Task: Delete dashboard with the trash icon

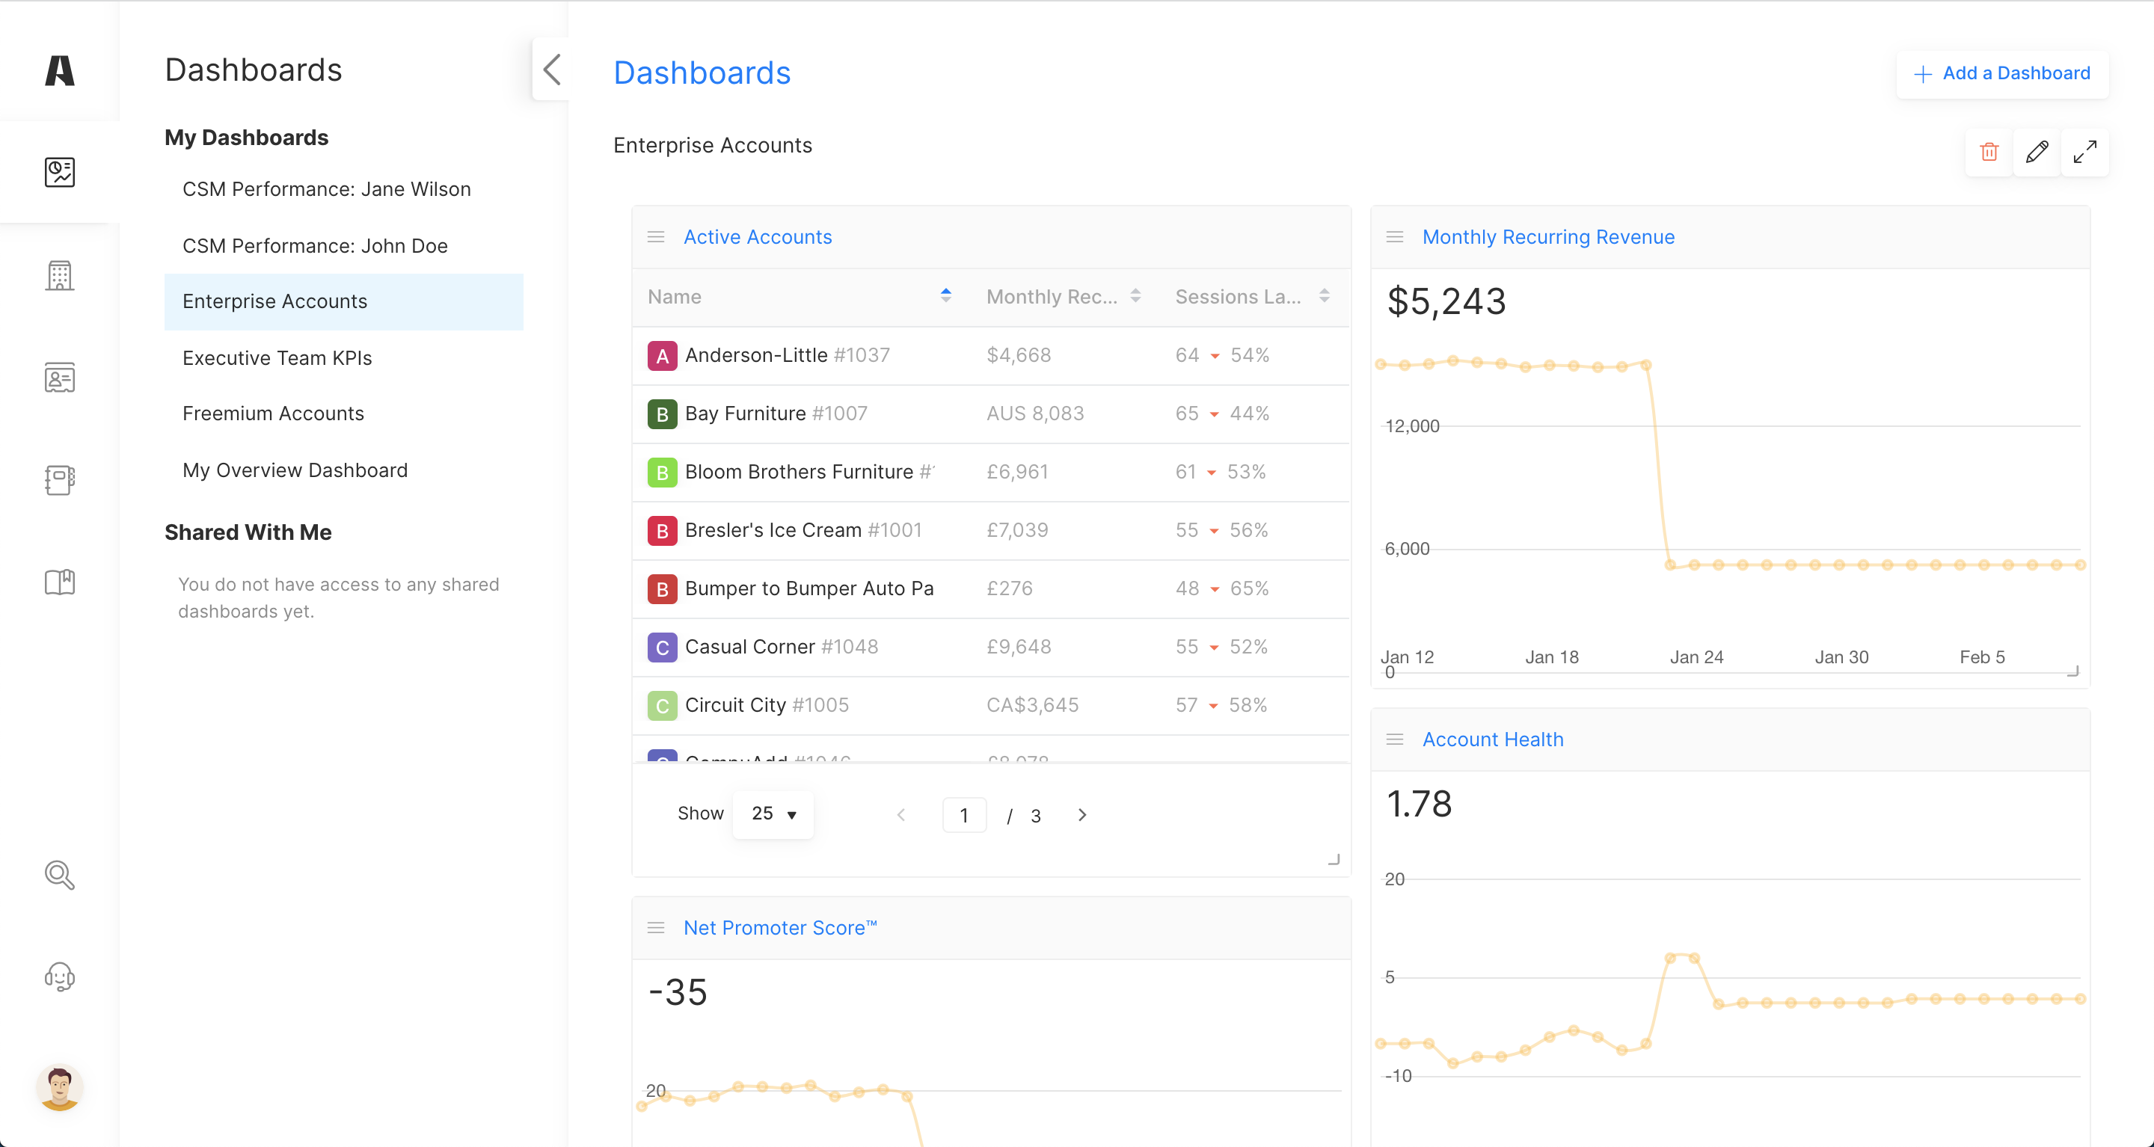Action: coord(1989,152)
